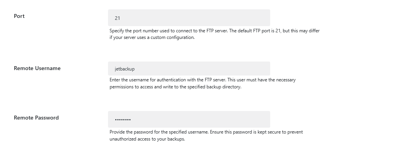Click the "Remote Username" field label
This screenshot has width=395, height=153.
[37, 68]
